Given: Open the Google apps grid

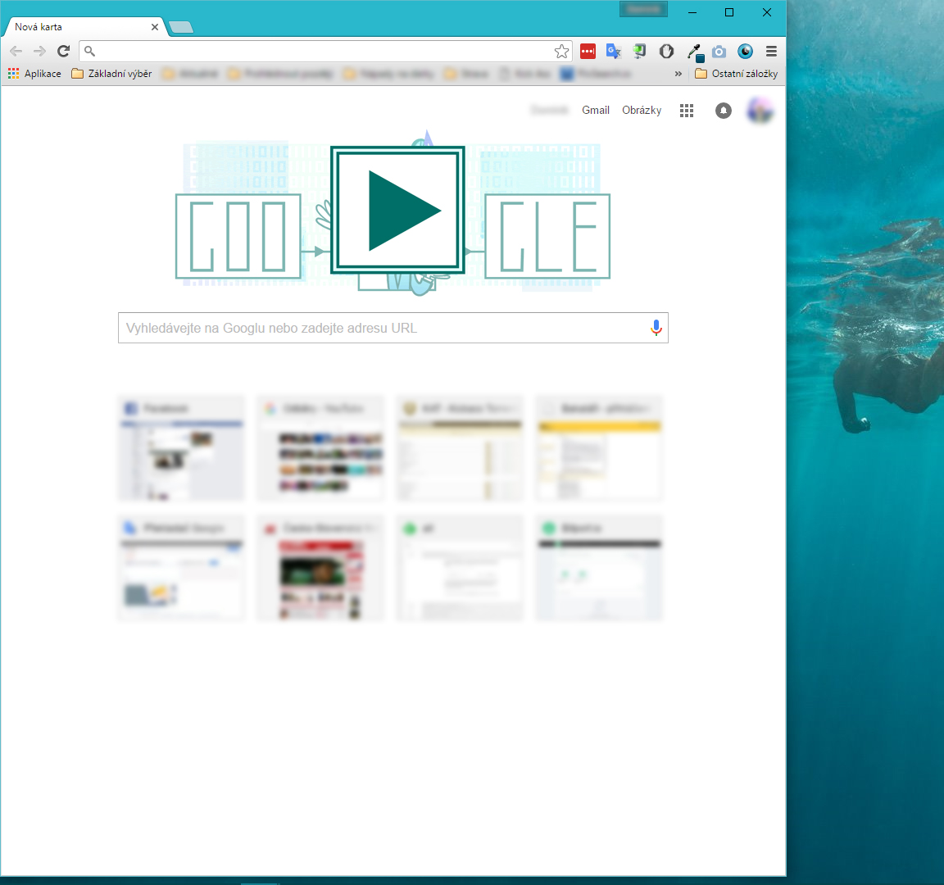Looking at the screenshot, I should tap(687, 111).
